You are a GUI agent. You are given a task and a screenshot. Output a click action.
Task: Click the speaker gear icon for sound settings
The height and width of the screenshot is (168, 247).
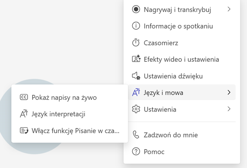pos(136,76)
